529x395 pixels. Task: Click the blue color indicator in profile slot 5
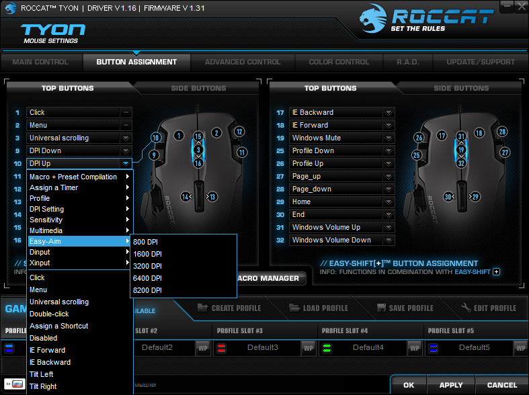click(x=434, y=348)
